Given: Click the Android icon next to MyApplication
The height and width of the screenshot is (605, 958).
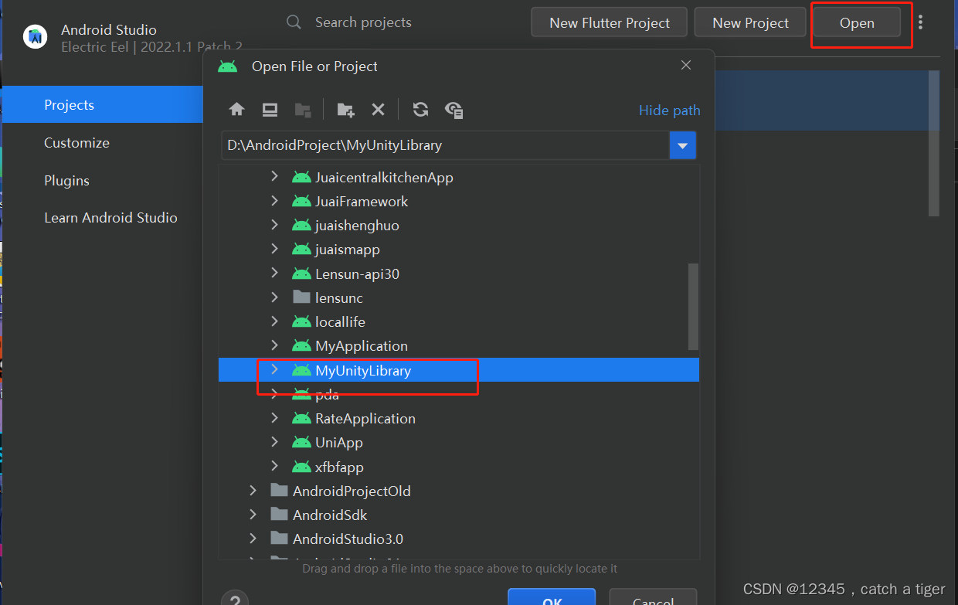Looking at the screenshot, I should pos(301,346).
